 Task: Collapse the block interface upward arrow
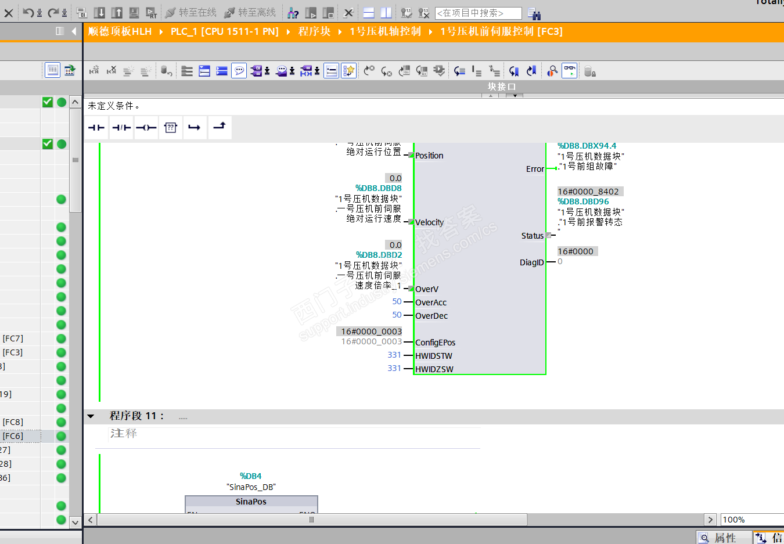click(491, 95)
